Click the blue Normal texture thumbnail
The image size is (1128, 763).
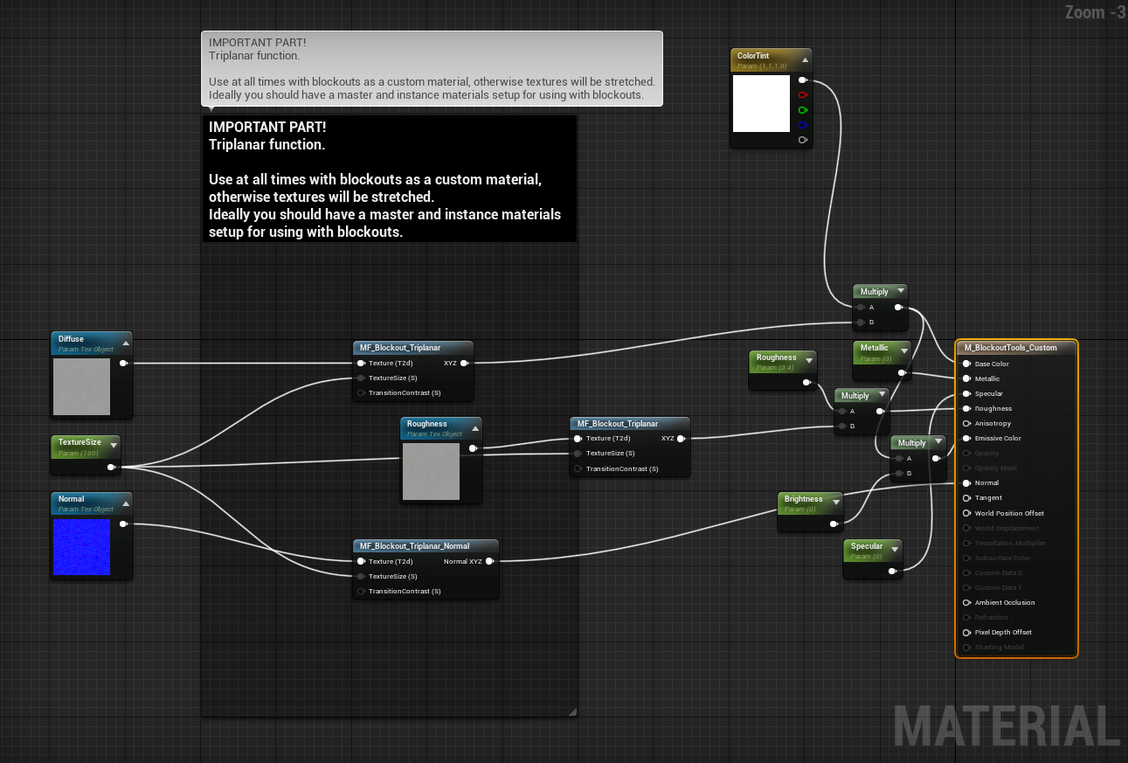(x=82, y=547)
